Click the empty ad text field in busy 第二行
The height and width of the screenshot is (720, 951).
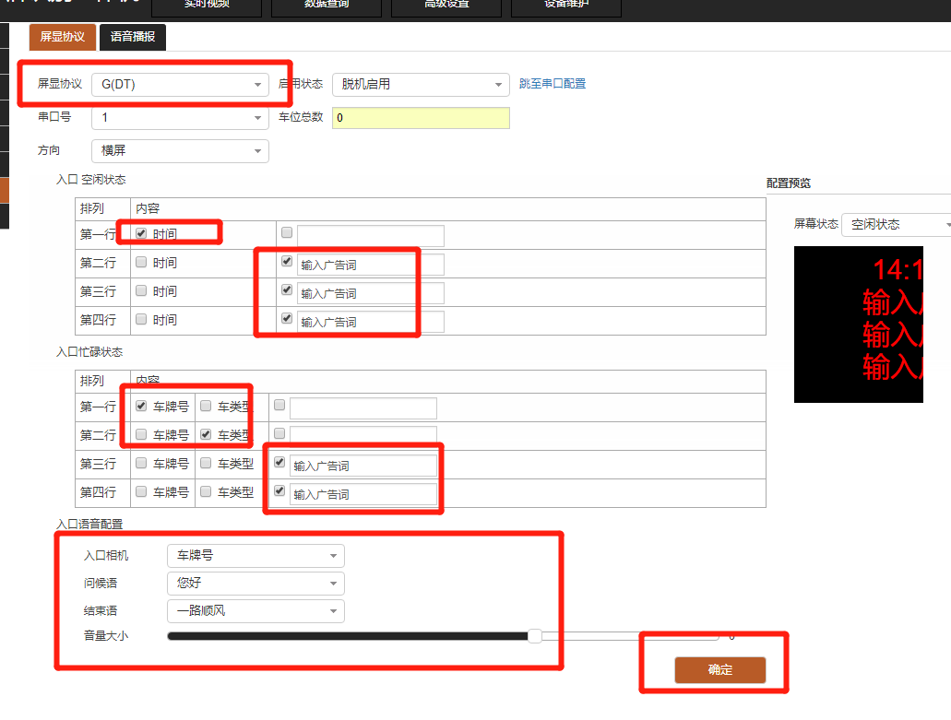coord(363,434)
